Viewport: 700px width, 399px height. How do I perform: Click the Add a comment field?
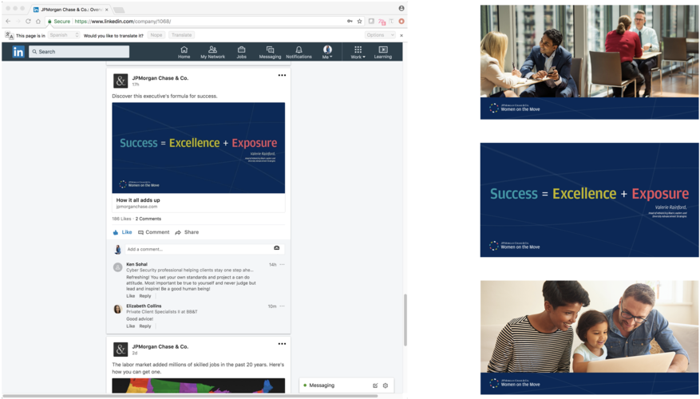click(200, 250)
